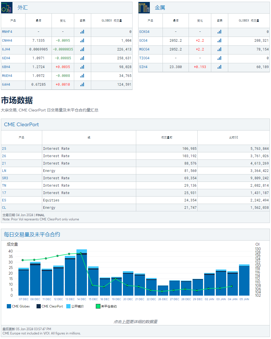This screenshot has height=339, width=271.
Task: Open the GCKG4 product link
Action: pyautogui.click(x=144, y=32)
